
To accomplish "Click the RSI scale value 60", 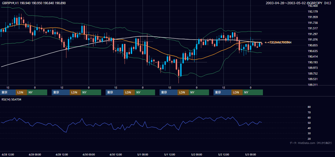I will [309, 117].
